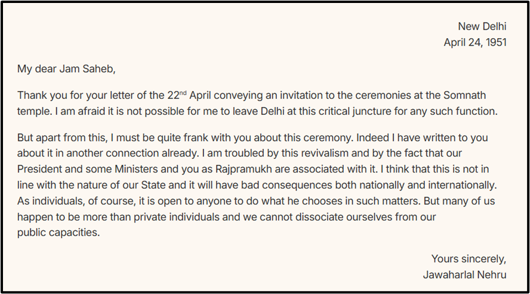
Task: Click the closing "Yours sincerely,"
Action: 469,259
